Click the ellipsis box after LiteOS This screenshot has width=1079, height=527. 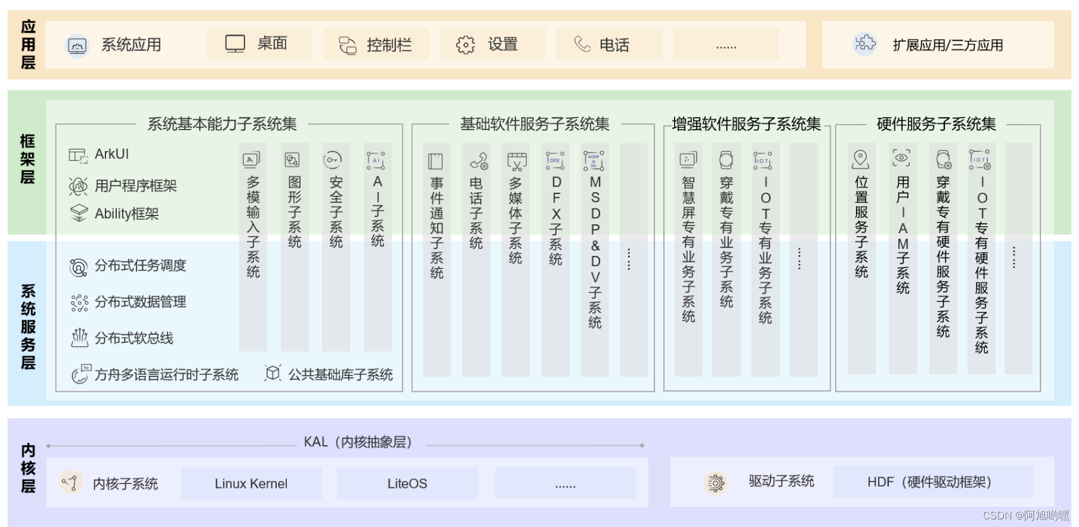click(x=565, y=483)
